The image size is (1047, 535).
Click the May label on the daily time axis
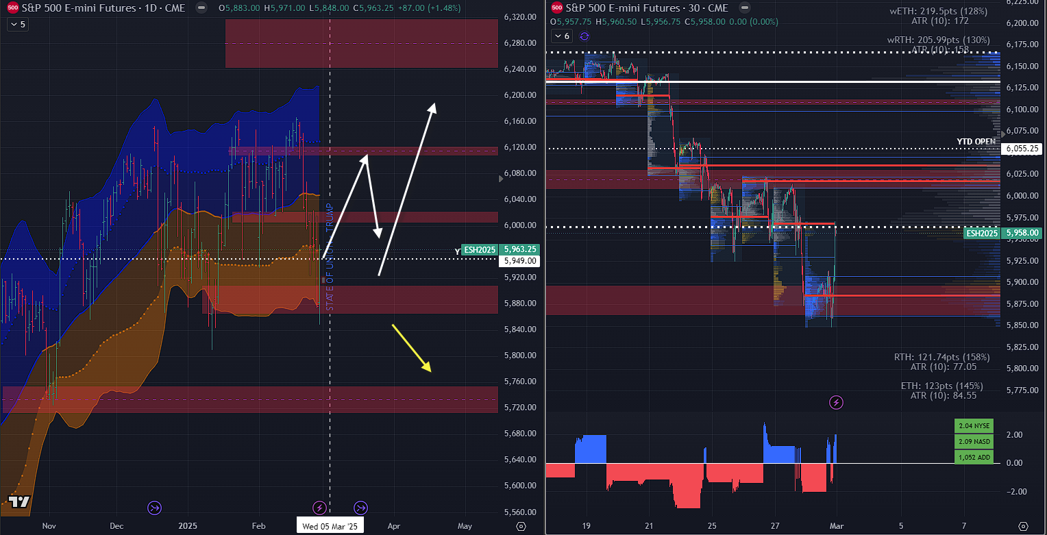pyautogui.click(x=465, y=526)
